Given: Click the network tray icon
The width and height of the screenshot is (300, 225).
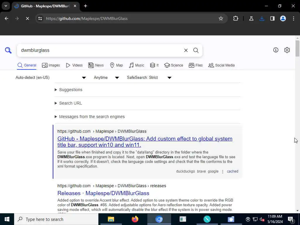Looking at the screenshot, I should coord(255,219).
